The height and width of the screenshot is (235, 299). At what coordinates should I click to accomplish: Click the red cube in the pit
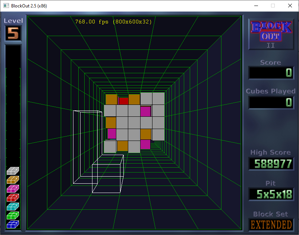[x=123, y=101]
